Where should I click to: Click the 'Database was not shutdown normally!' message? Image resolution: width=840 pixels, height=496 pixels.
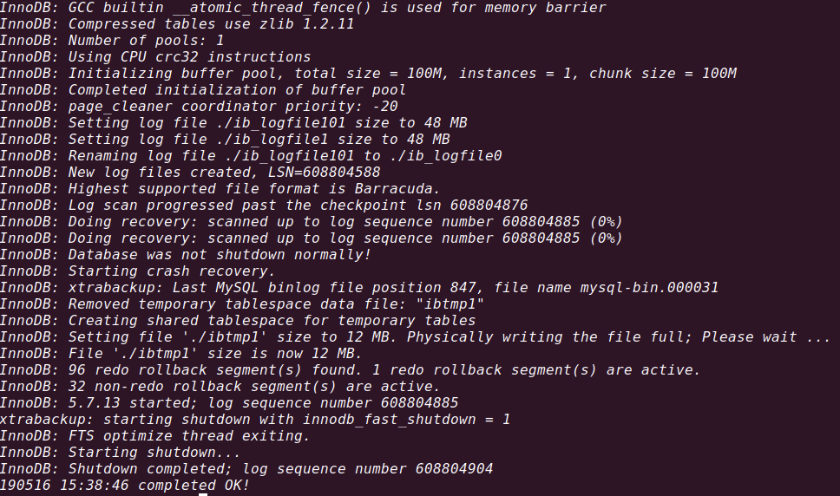(x=220, y=254)
